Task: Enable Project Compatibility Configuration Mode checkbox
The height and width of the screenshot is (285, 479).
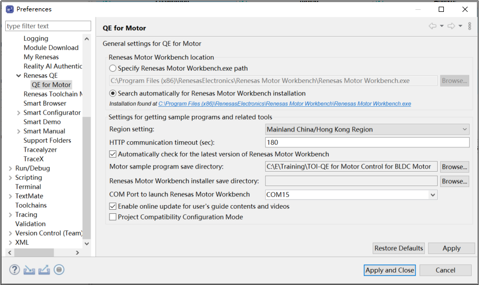Action: 113,217
